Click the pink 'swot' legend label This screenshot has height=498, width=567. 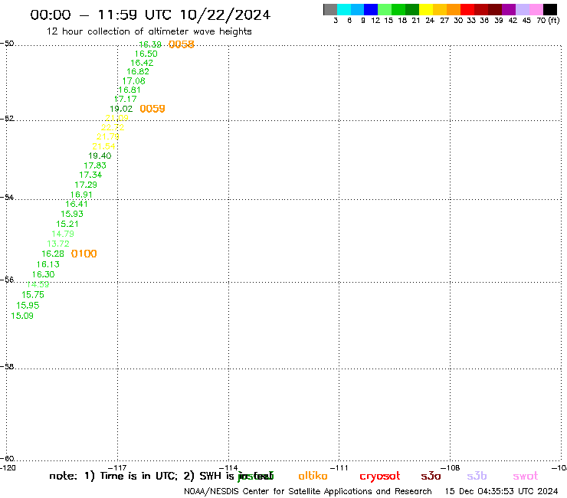click(x=526, y=476)
